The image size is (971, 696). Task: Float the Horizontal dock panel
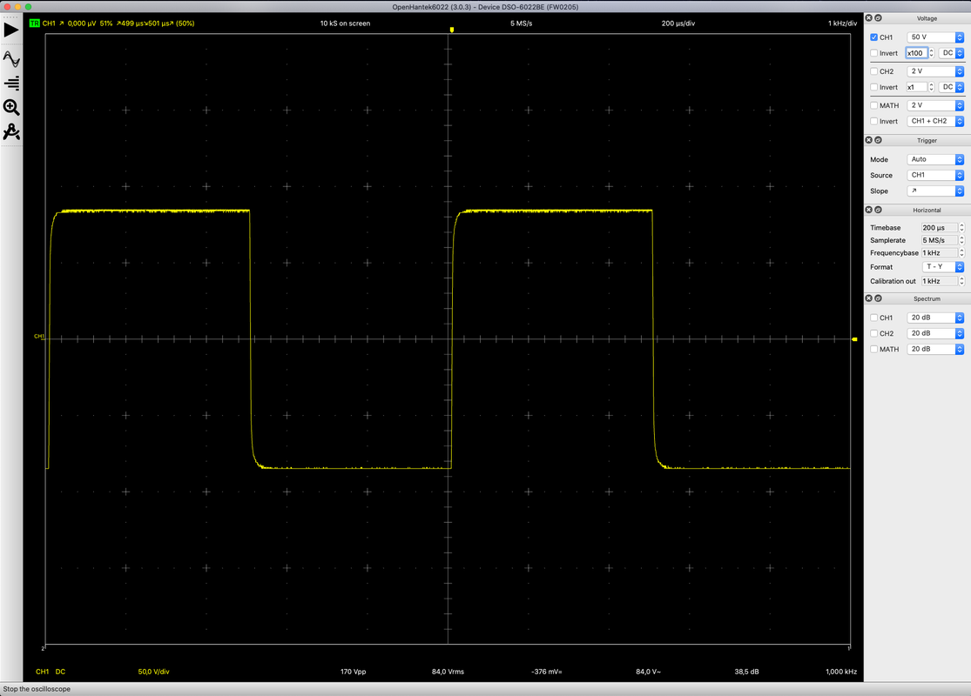[878, 210]
